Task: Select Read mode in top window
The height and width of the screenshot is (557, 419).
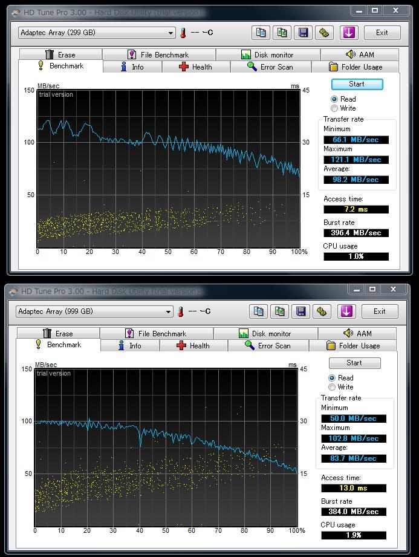Action: [334, 99]
